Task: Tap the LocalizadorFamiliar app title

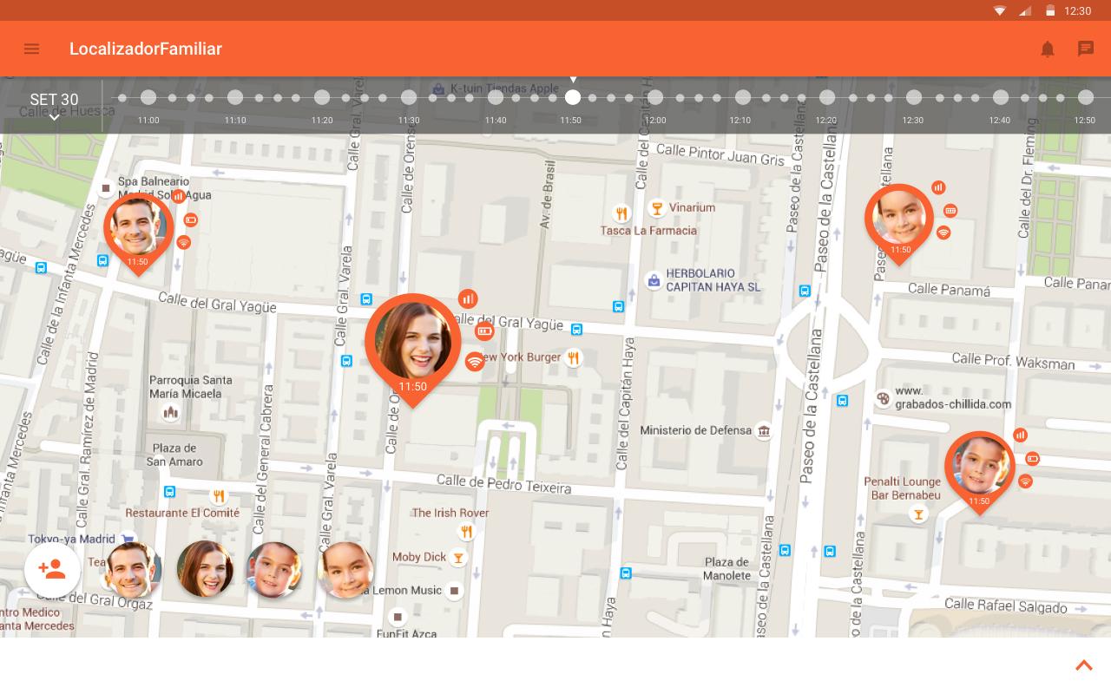Action: coord(146,49)
